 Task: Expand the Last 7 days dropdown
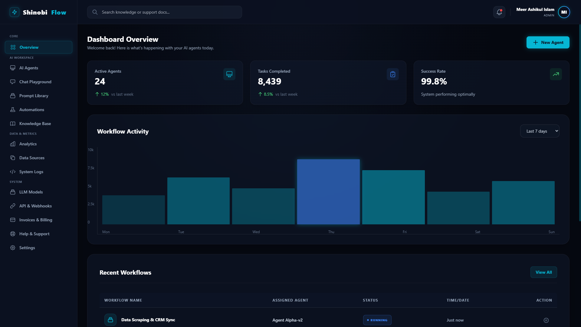click(540, 131)
